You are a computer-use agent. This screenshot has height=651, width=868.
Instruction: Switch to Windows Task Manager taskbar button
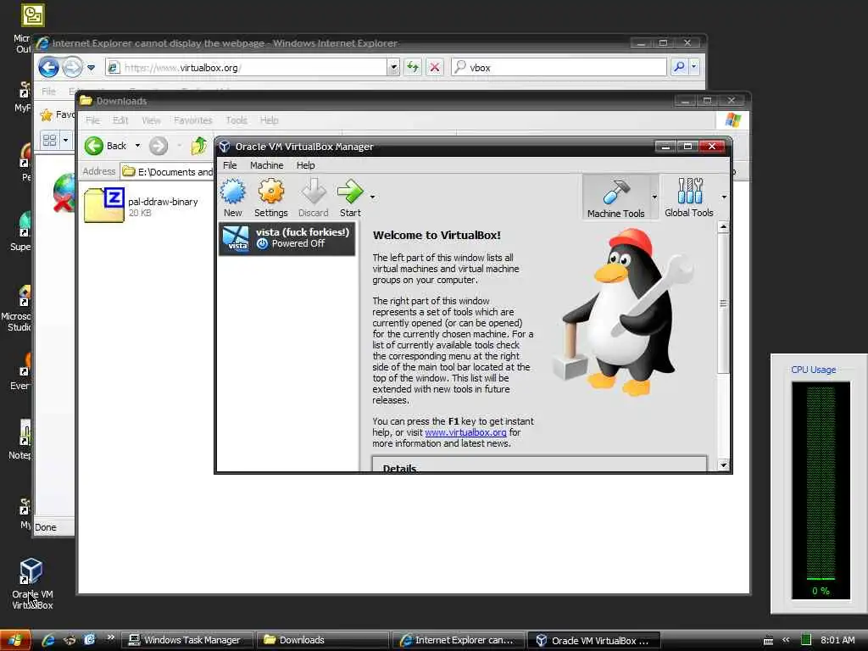pyautogui.click(x=186, y=641)
